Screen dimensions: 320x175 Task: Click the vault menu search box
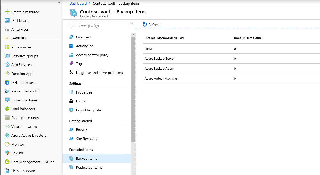click(x=99, y=26)
